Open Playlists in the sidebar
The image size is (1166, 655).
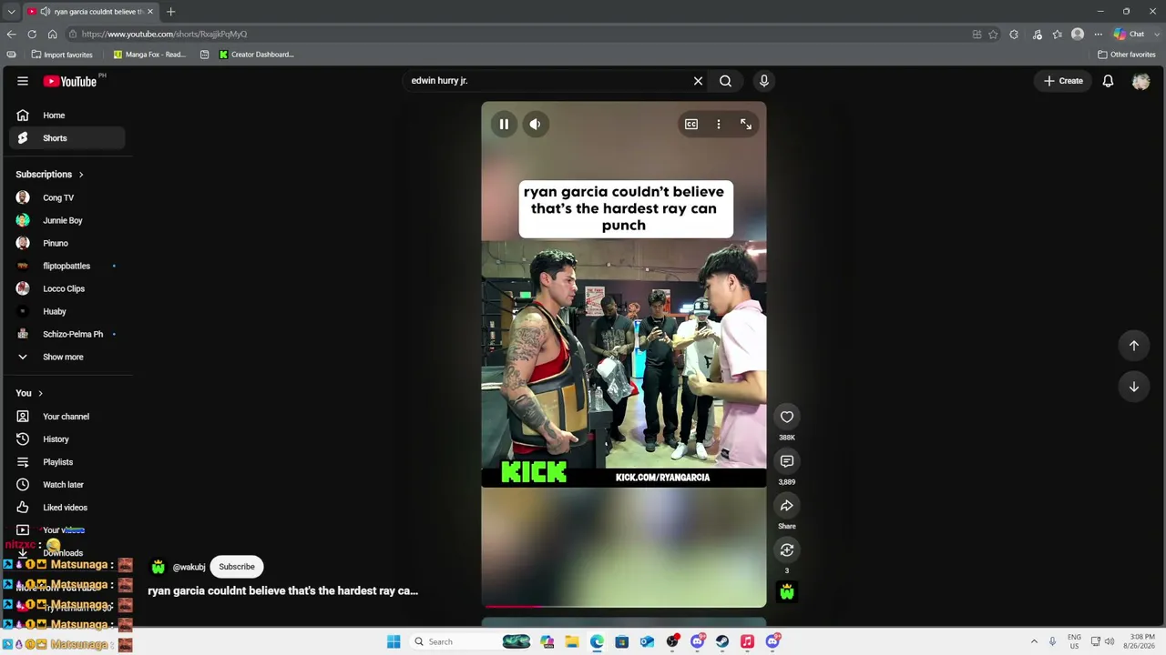pos(66,462)
